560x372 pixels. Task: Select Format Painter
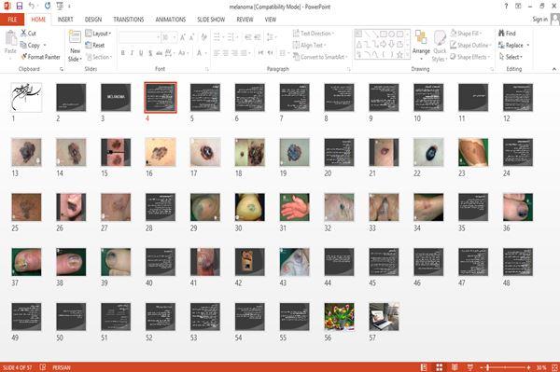click(40, 57)
